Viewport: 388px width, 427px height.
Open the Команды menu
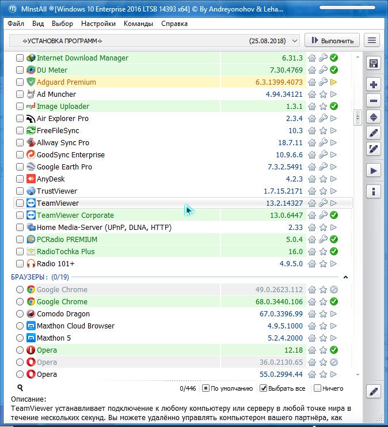[138, 24]
